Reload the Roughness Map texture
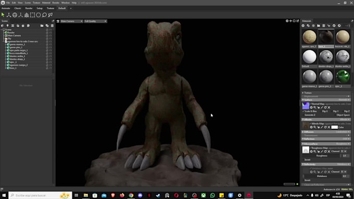The image size is (354, 199). pyautogui.click(x=325, y=151)
